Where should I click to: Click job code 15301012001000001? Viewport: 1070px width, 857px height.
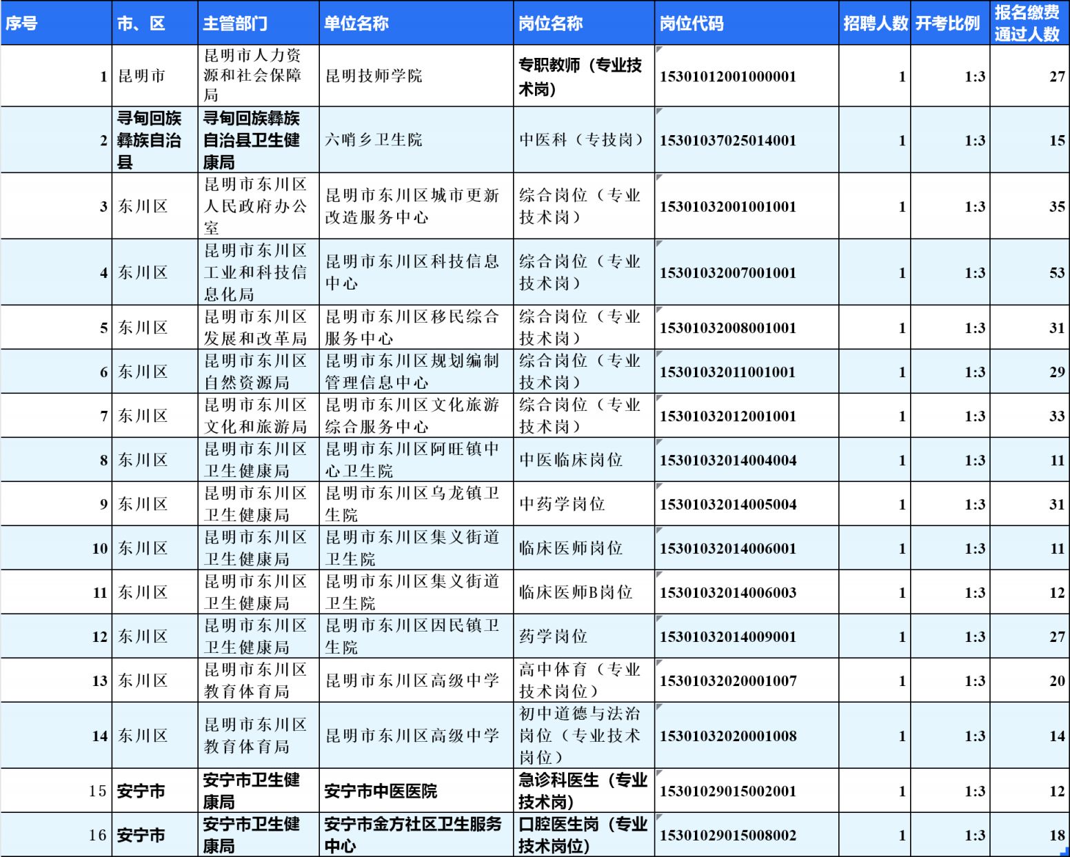click(x=747, y=76)
